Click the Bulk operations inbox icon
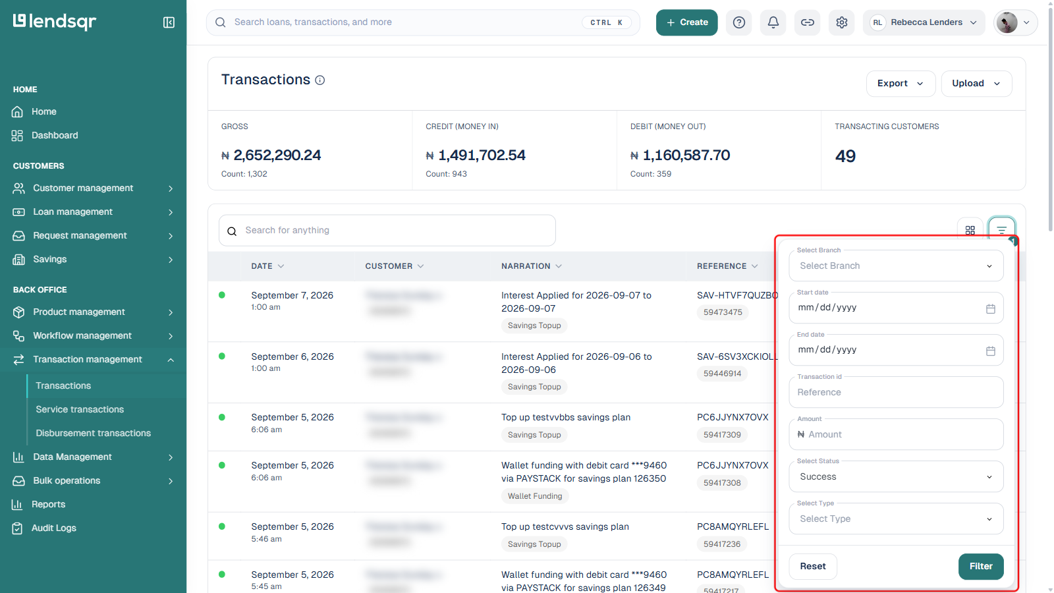This screenshot has width=1054, height=593. click(19, 481)
